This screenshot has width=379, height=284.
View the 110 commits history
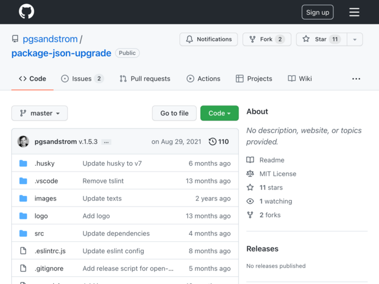[x=219, y=141]
